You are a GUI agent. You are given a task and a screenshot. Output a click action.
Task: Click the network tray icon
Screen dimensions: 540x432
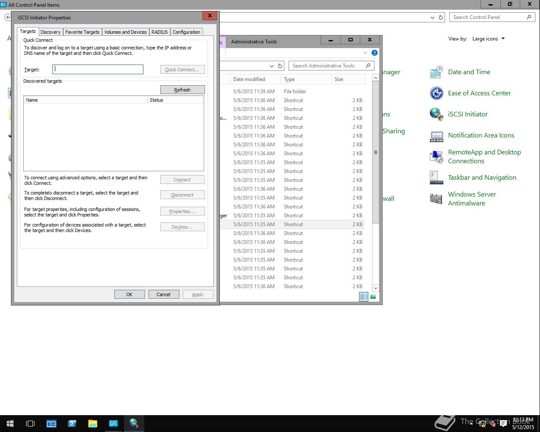click(482, 424)
